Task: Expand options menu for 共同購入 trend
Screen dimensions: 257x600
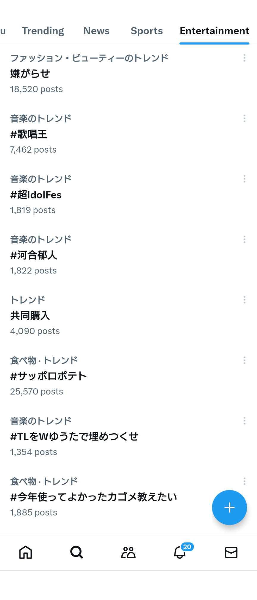Action: pos(245,300)
